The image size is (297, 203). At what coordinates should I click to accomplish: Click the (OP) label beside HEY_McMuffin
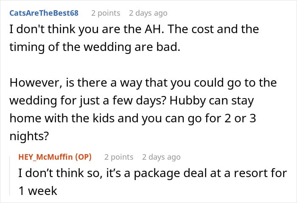pos(83,157)
